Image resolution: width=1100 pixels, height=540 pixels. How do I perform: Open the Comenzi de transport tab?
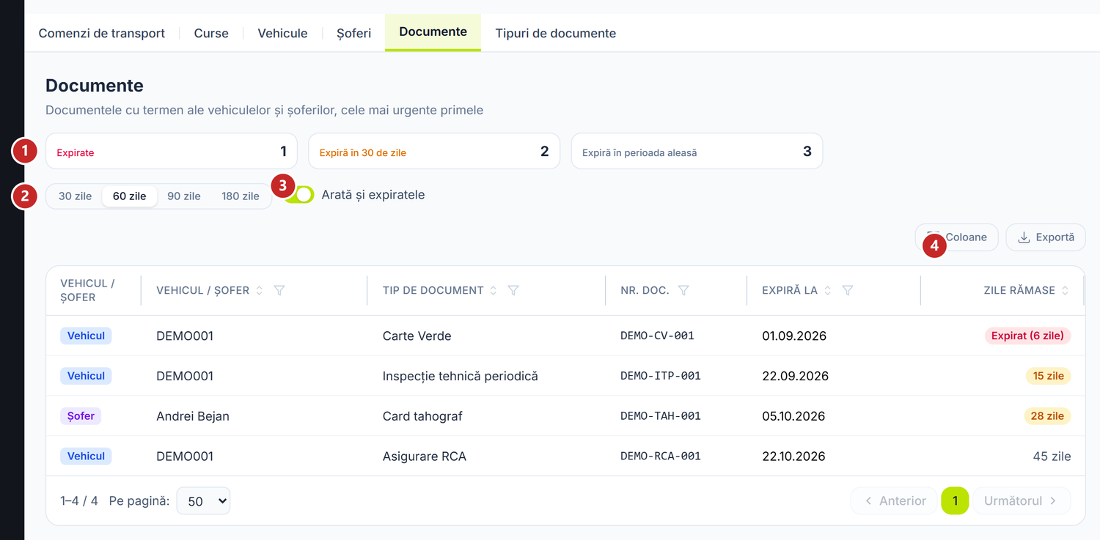point(102,33)
